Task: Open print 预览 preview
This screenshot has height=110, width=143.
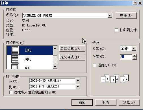Action: 129,102
